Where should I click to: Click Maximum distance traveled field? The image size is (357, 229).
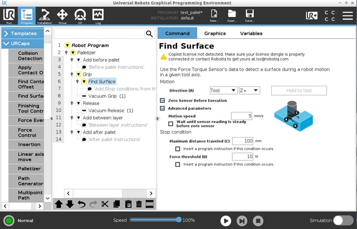point(242,141)
